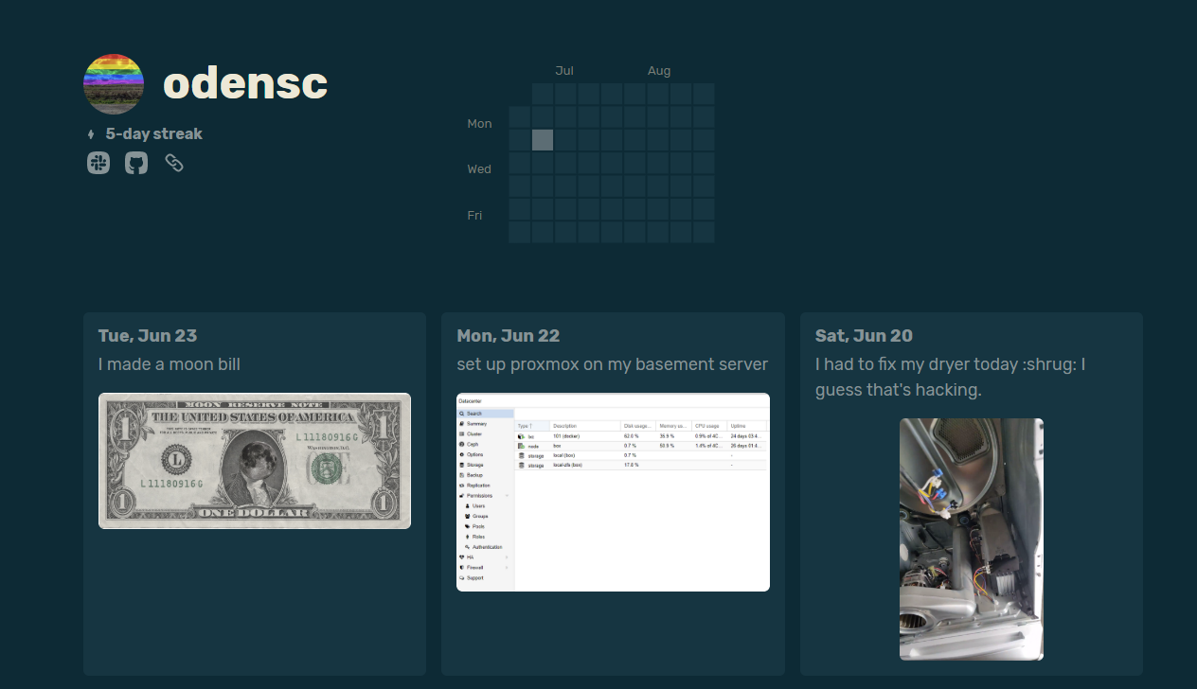Open the Tue, Jun 23 post date
This screenshot has width=1197, height=689.
[148, 336]
